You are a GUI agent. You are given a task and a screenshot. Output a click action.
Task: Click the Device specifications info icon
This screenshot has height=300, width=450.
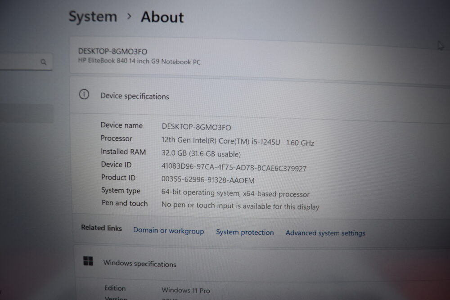click(x=84, y=94)
